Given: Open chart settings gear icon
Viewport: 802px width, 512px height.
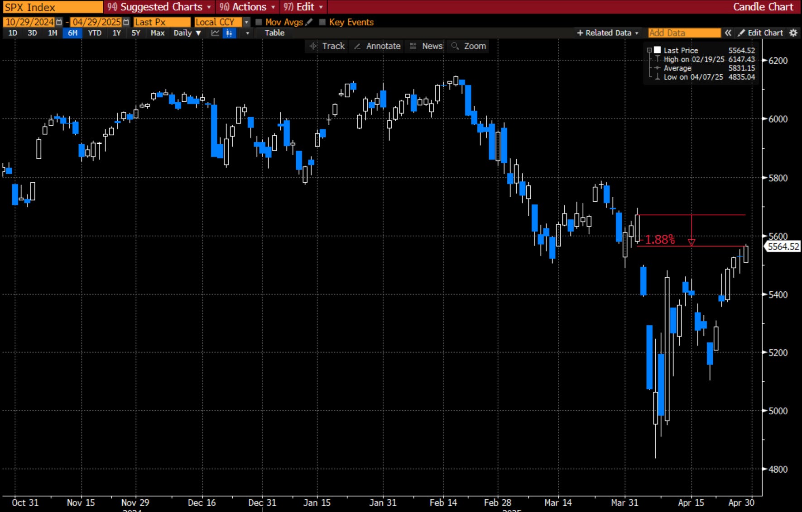Looking at the screenshot, I should [x=793, y=33].
